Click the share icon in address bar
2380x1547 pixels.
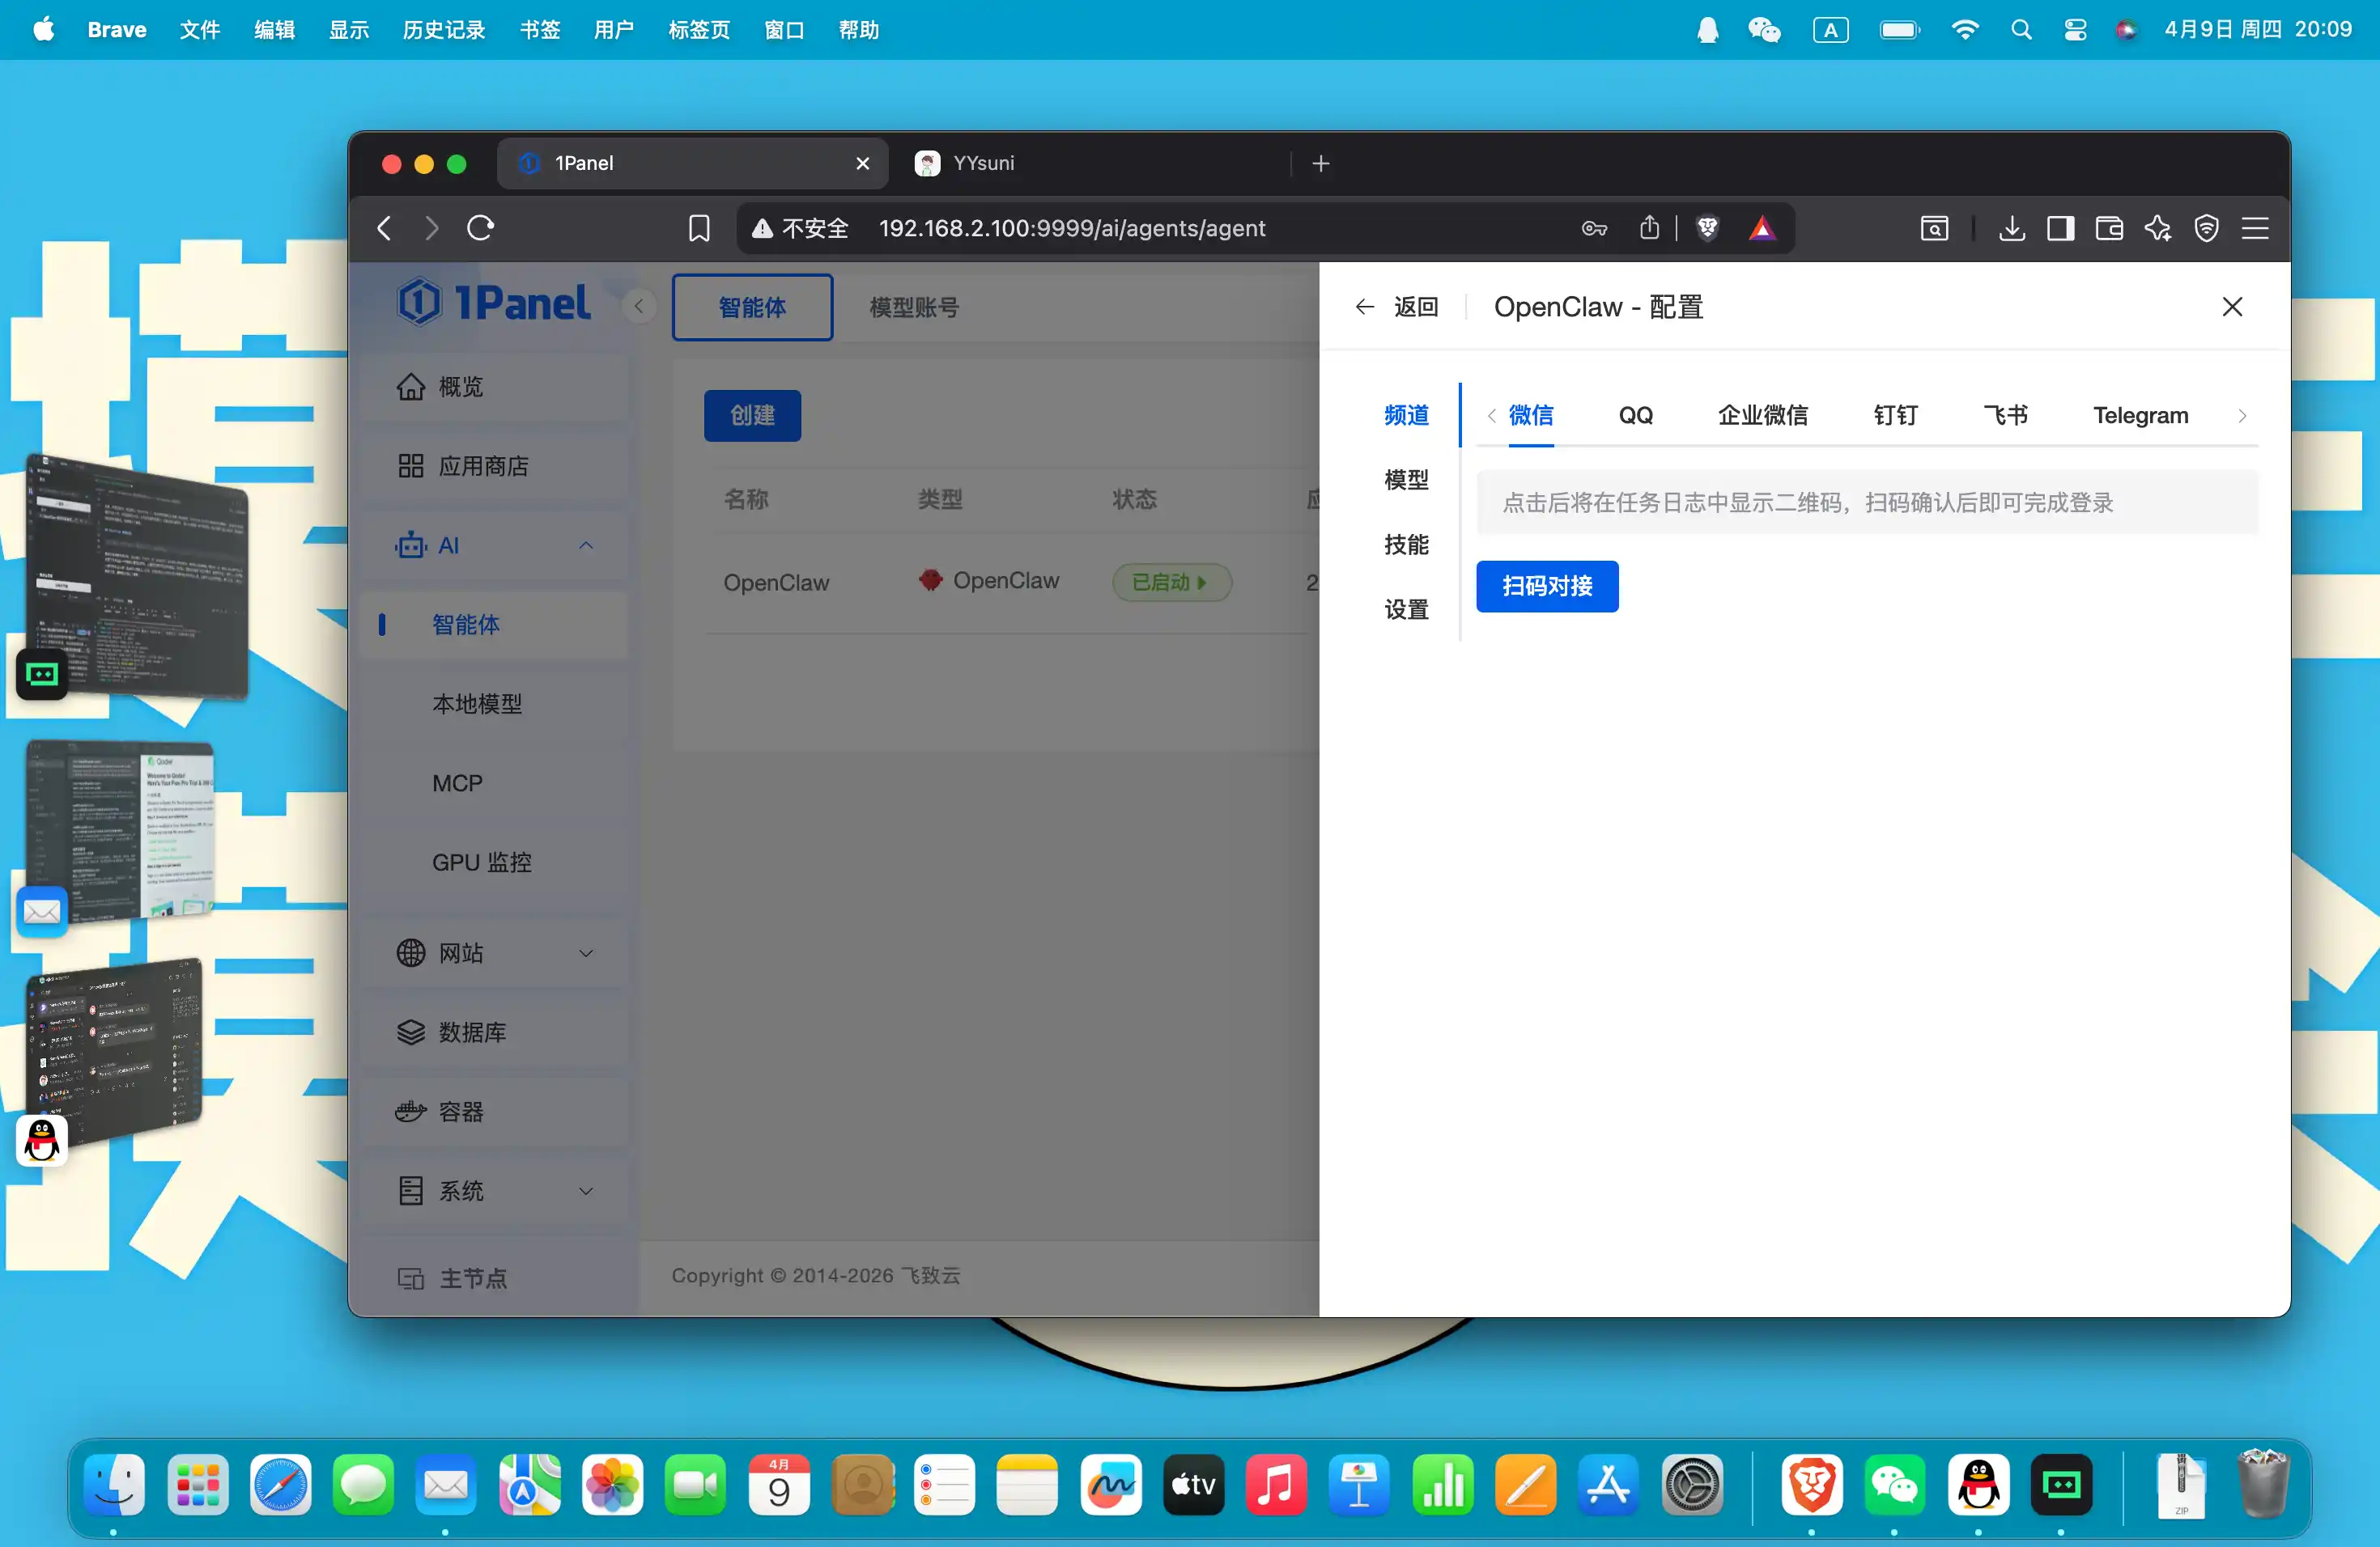[x=1650, y=229]
